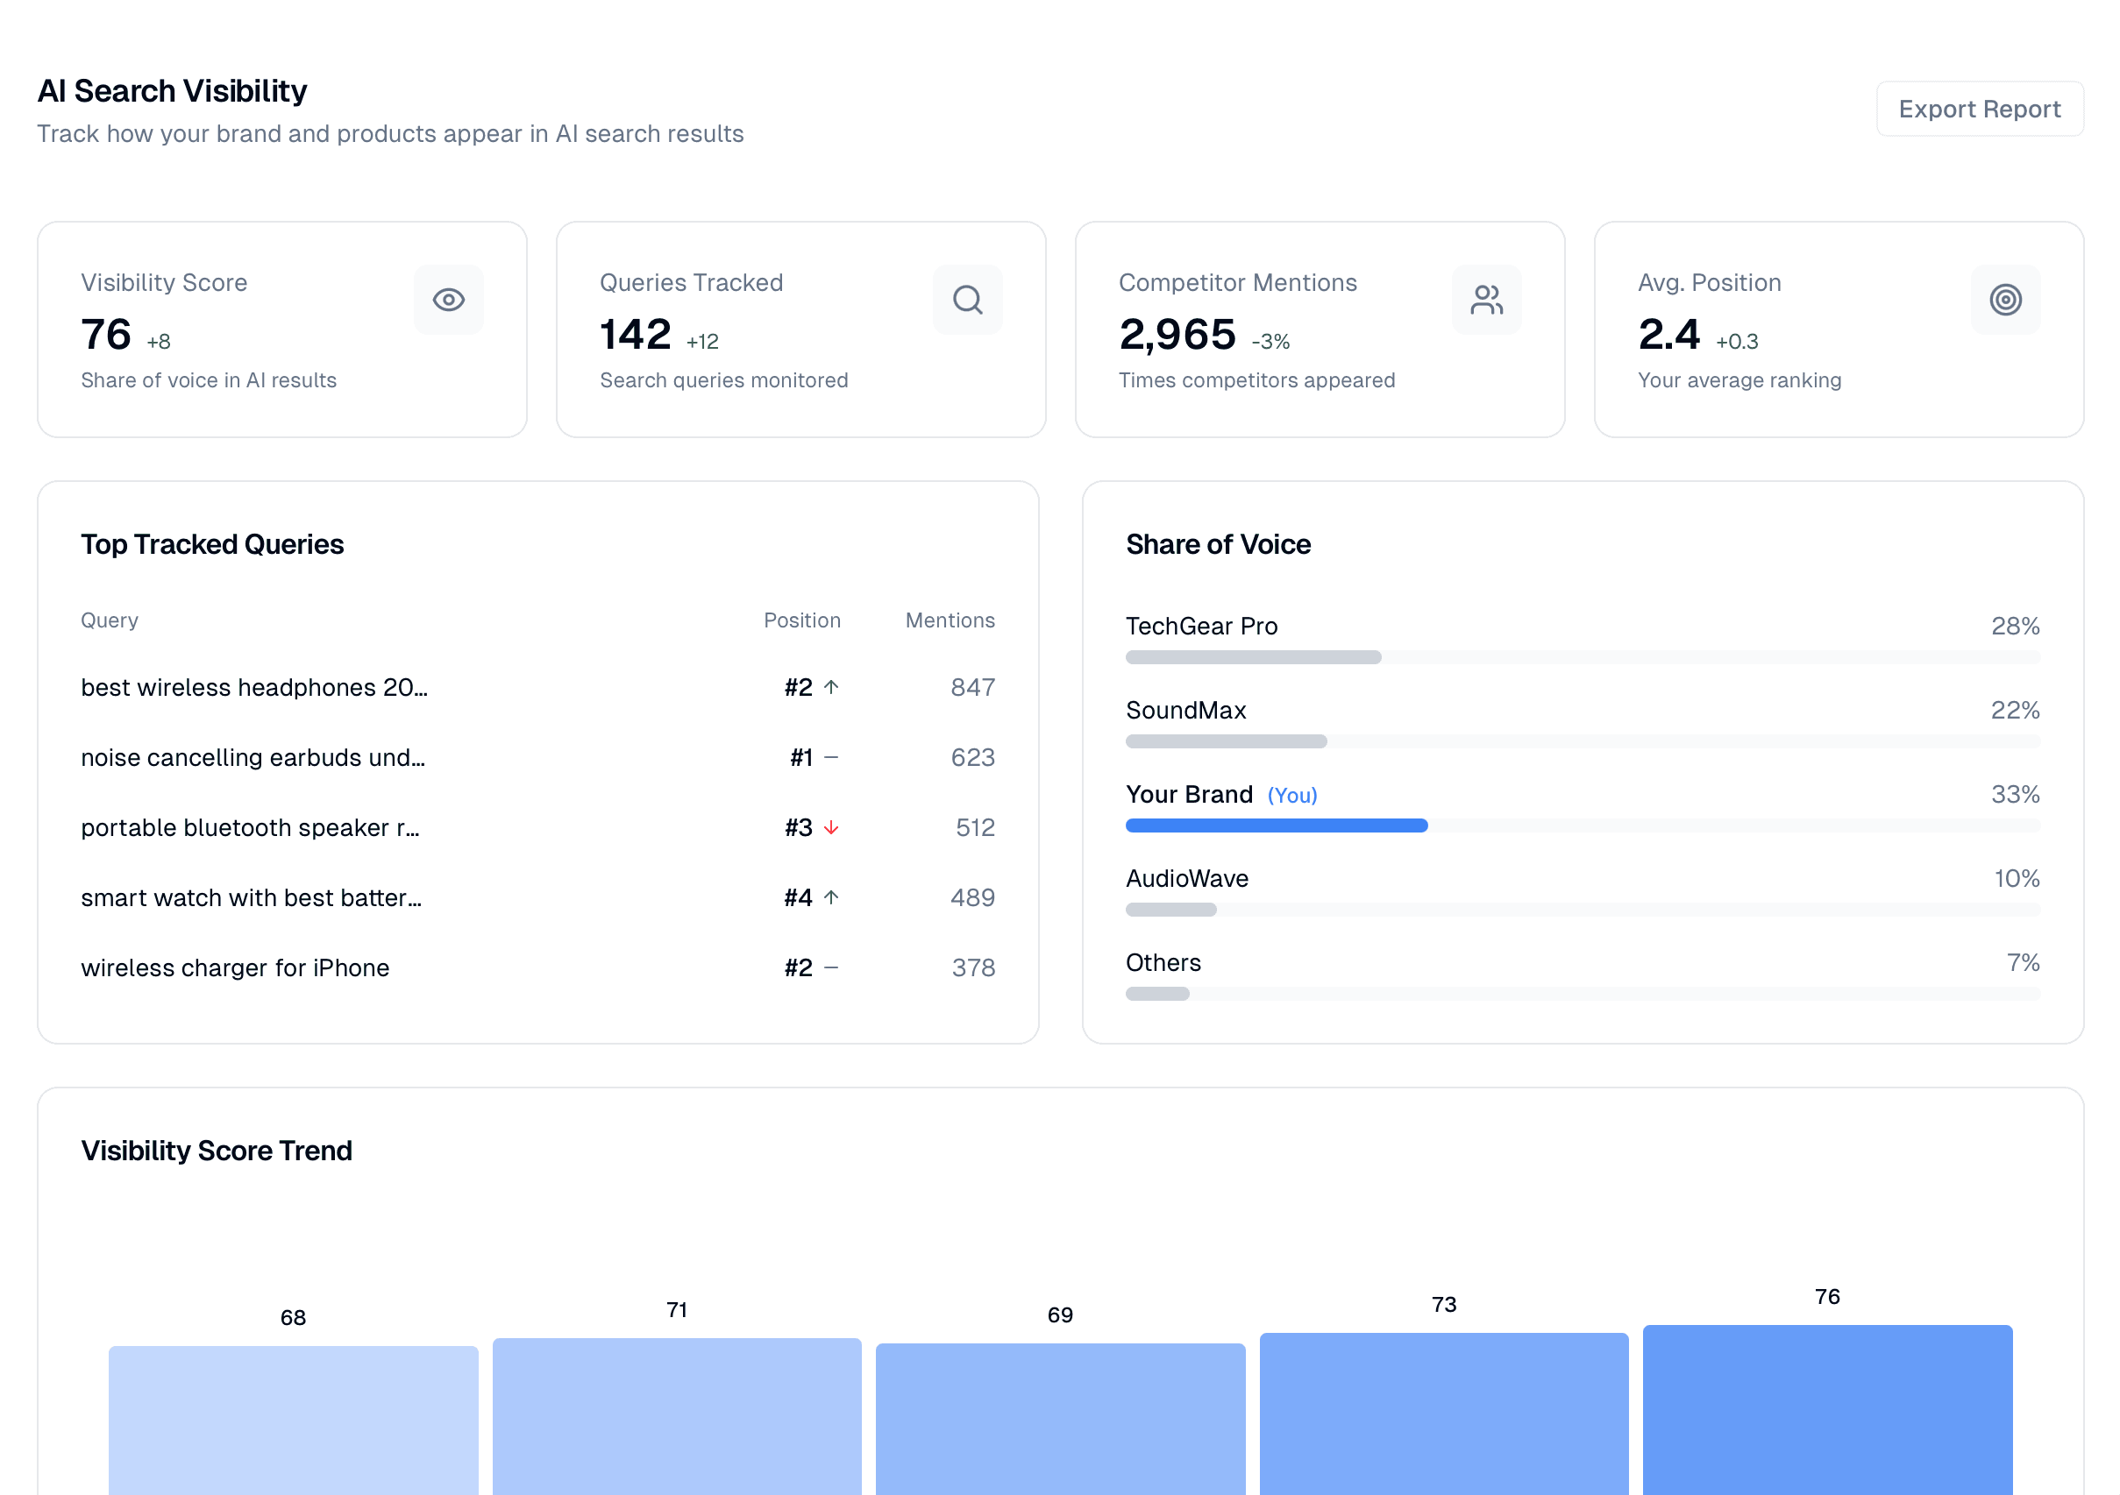Click the users icon in Competitor Mentions card
Viewport: 2120px width, 1495px height.
(x=1485, y=300)
